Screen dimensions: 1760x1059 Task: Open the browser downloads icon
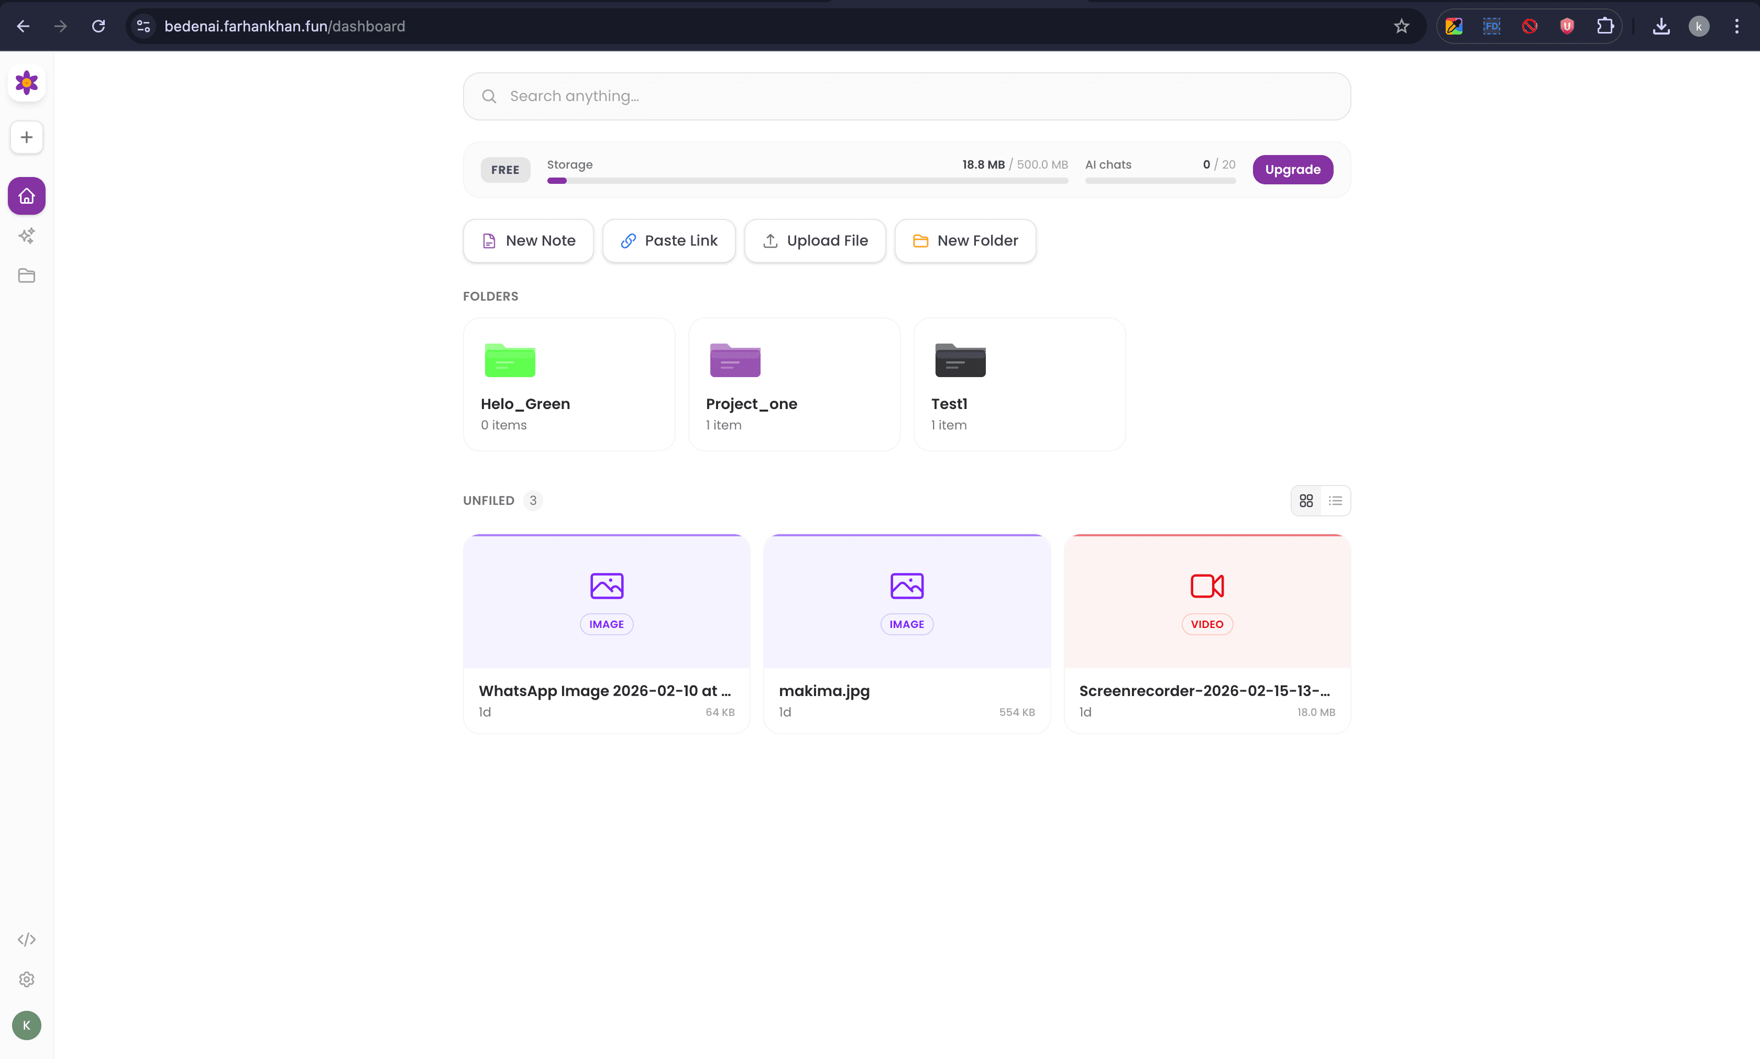[x=1662, y=26]
